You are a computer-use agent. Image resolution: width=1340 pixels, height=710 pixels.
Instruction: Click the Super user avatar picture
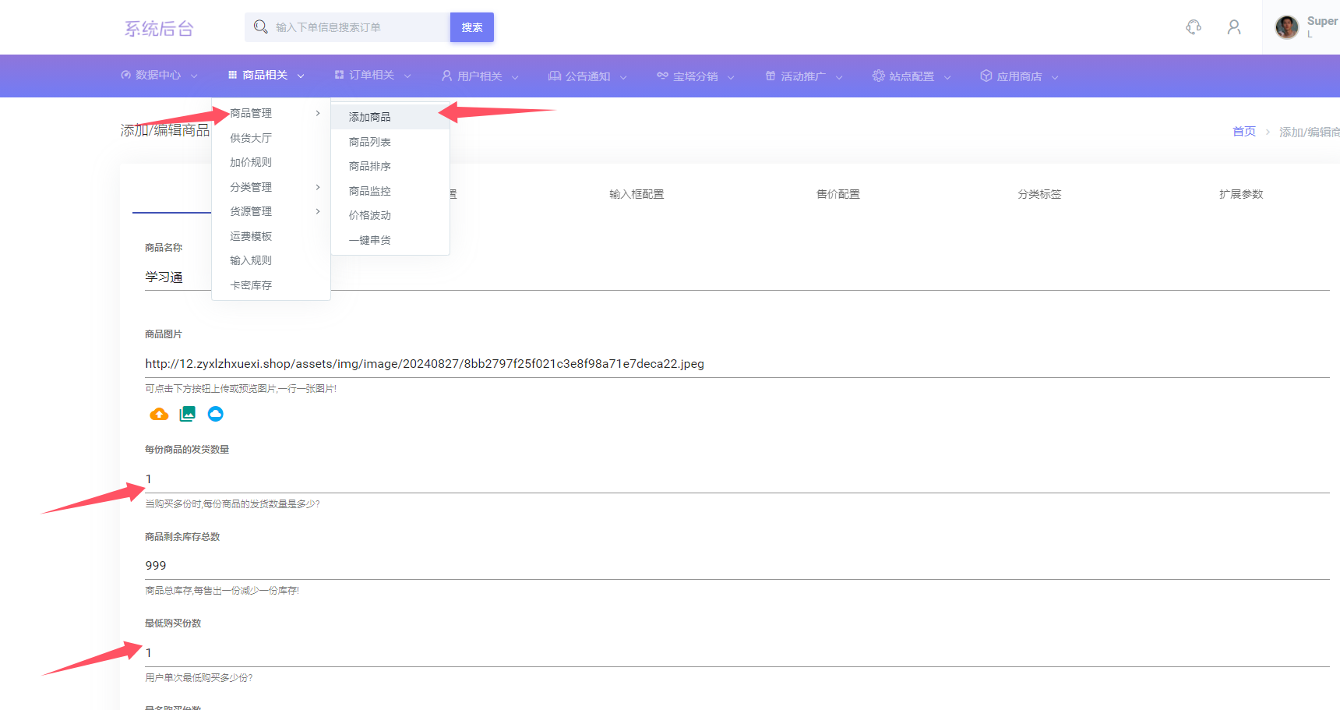(x=1286, y=27)
